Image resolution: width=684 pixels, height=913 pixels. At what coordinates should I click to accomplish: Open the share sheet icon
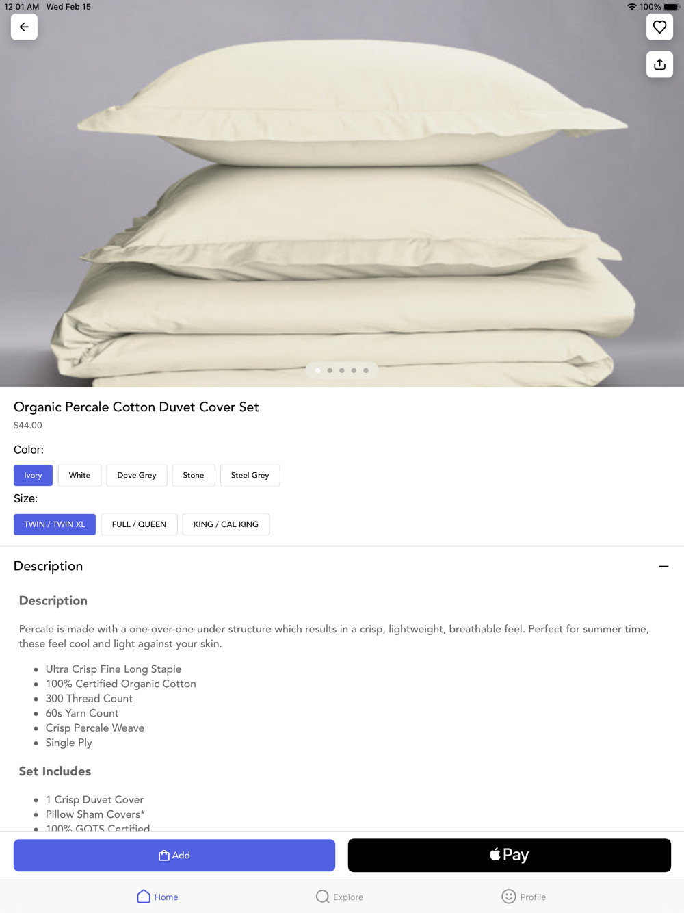click(x=659, y=64)
